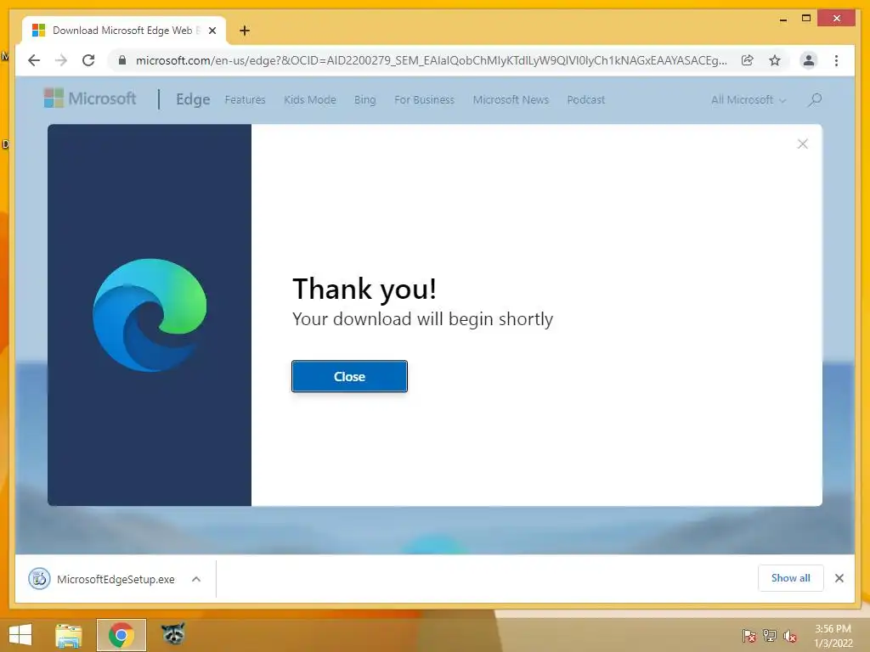
Task: Open the Action Center flag tray icon
Action: tap(749, 635)
